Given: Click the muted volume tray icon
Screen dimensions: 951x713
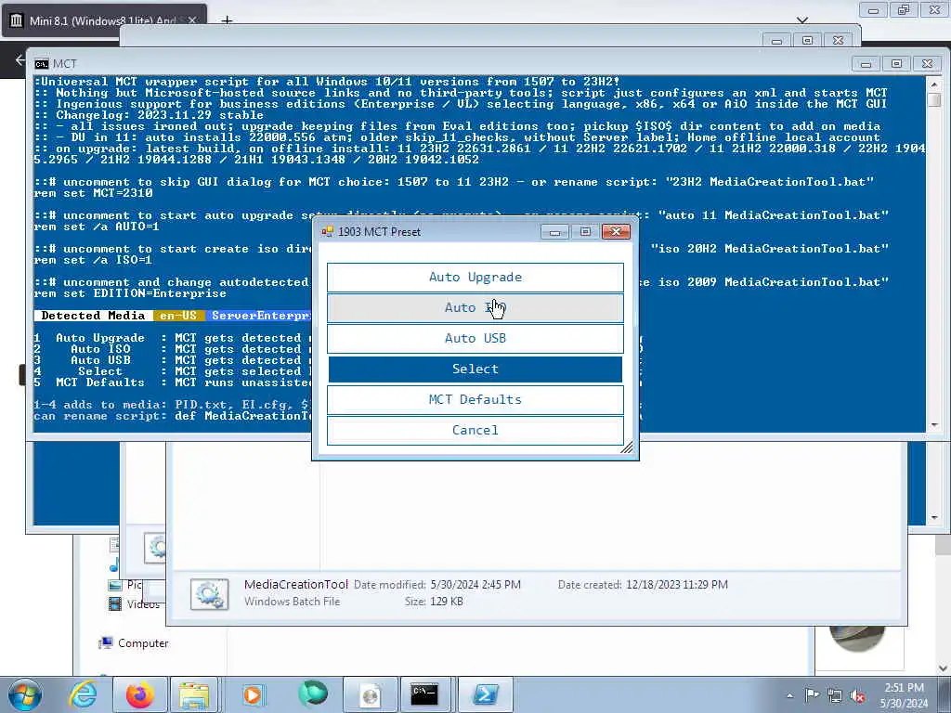Looking at the screenshot, I should click(x=857, y=696).
